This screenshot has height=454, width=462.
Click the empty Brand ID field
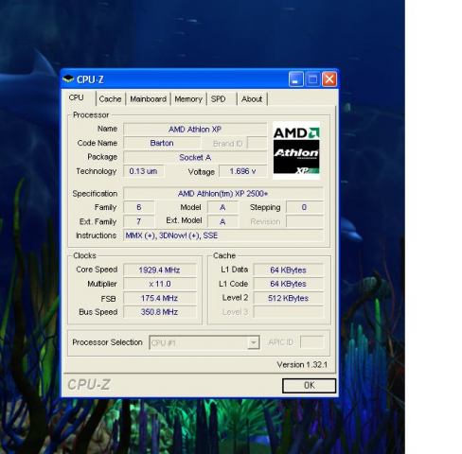[258, 143]
